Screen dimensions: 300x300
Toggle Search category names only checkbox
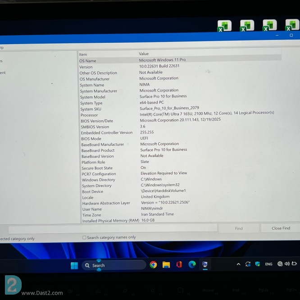[84, 237]
